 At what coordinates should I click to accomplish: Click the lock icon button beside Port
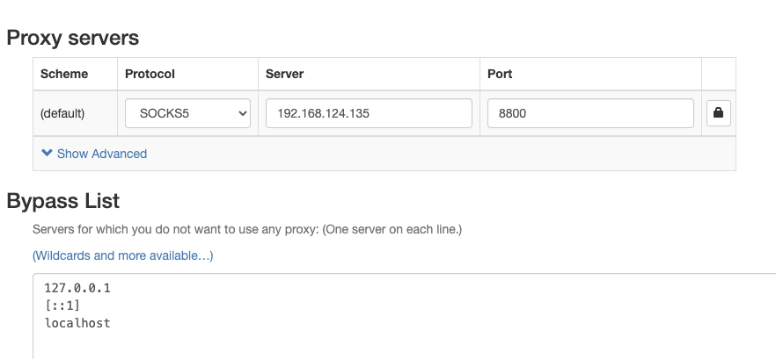point(718,113)
